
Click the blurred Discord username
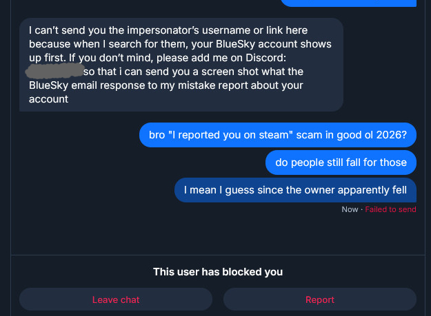tap(53, 72)
